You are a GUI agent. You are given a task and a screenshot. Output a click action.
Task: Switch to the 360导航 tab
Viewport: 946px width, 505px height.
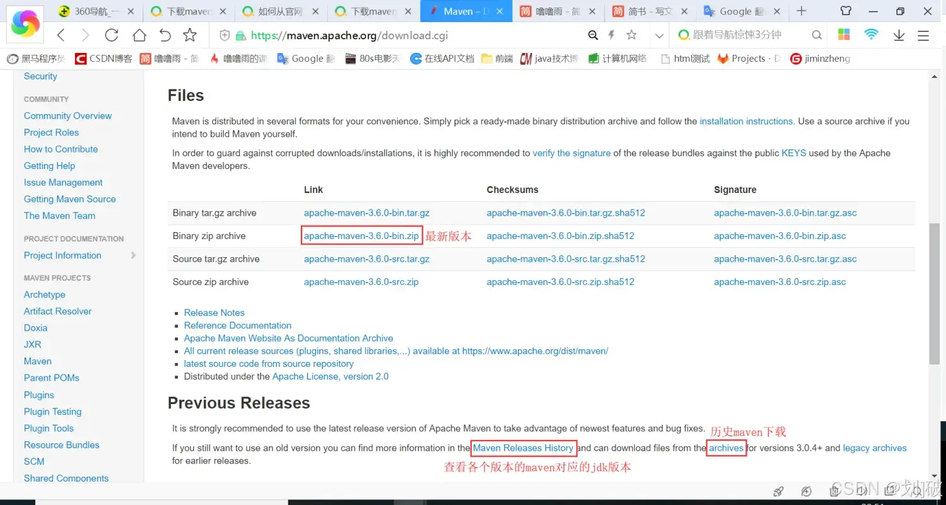[96, 11]
